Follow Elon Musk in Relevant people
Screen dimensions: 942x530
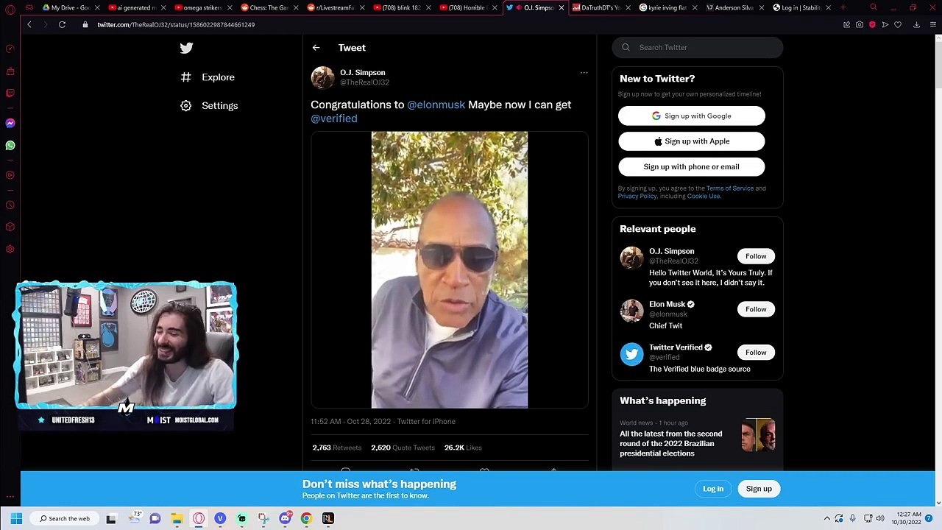756,309
